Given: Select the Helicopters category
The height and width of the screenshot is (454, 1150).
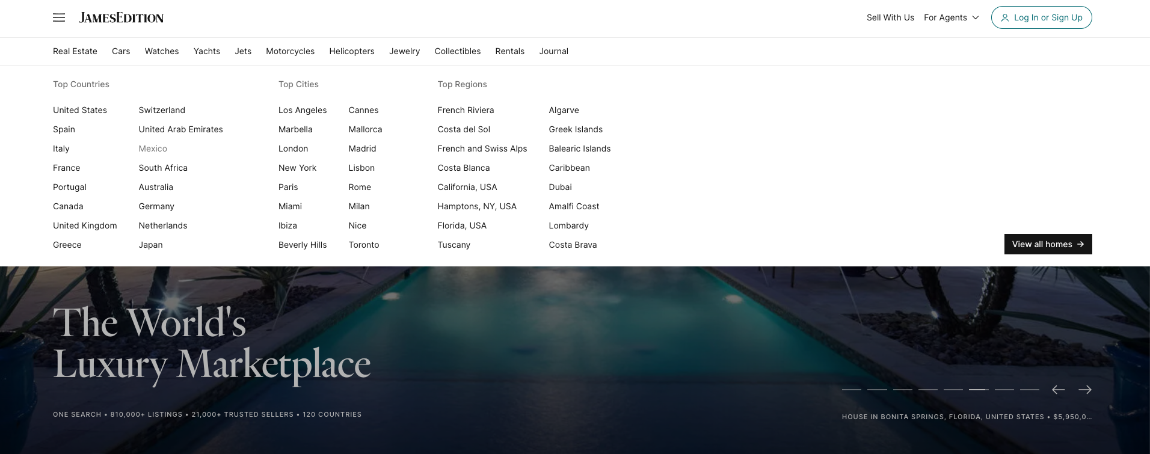Looking at the screenshot, I should point(352,51).
